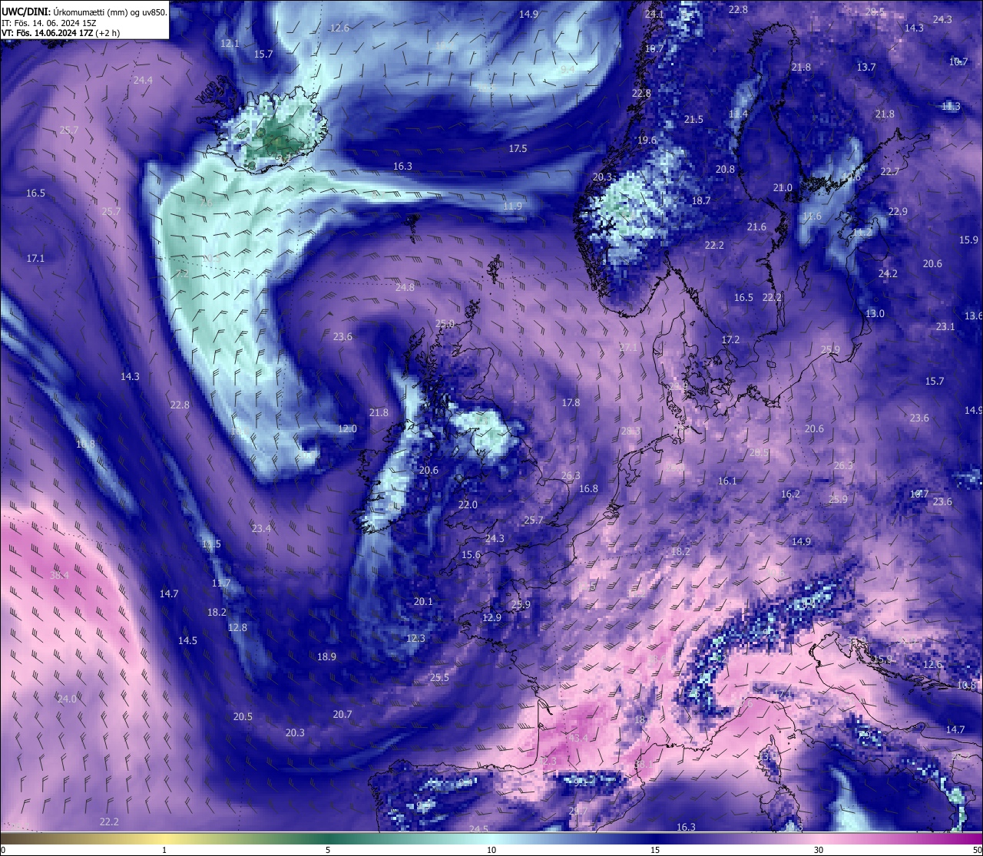This screenshot has height=856, width=983.
Task: Click the 11.7 value label
Action: tap(220, 583)
